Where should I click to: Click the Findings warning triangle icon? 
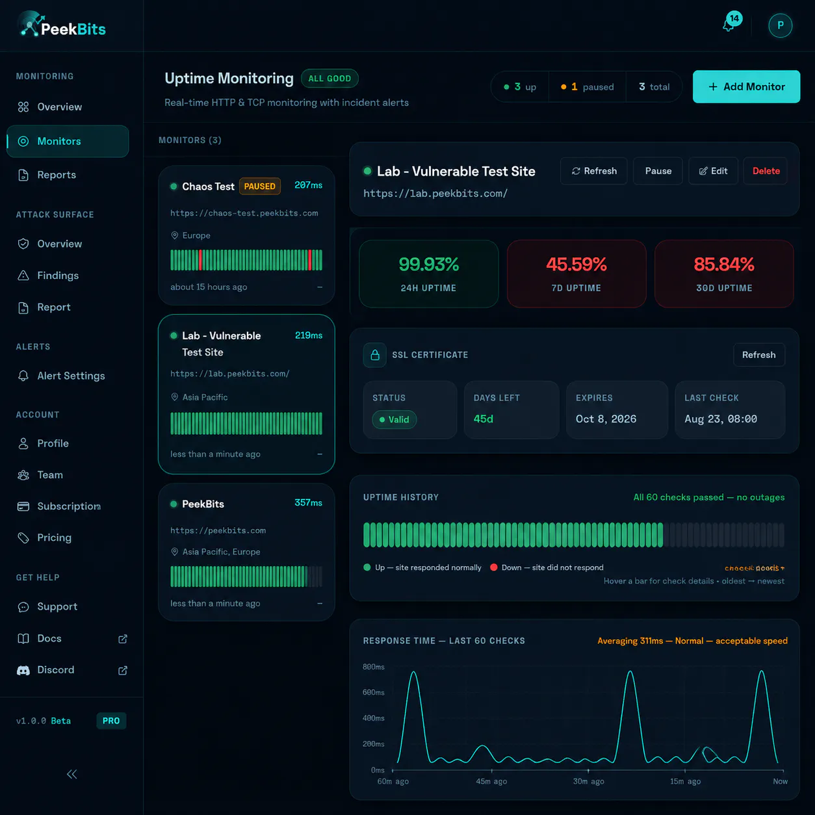tap(23, 276)
